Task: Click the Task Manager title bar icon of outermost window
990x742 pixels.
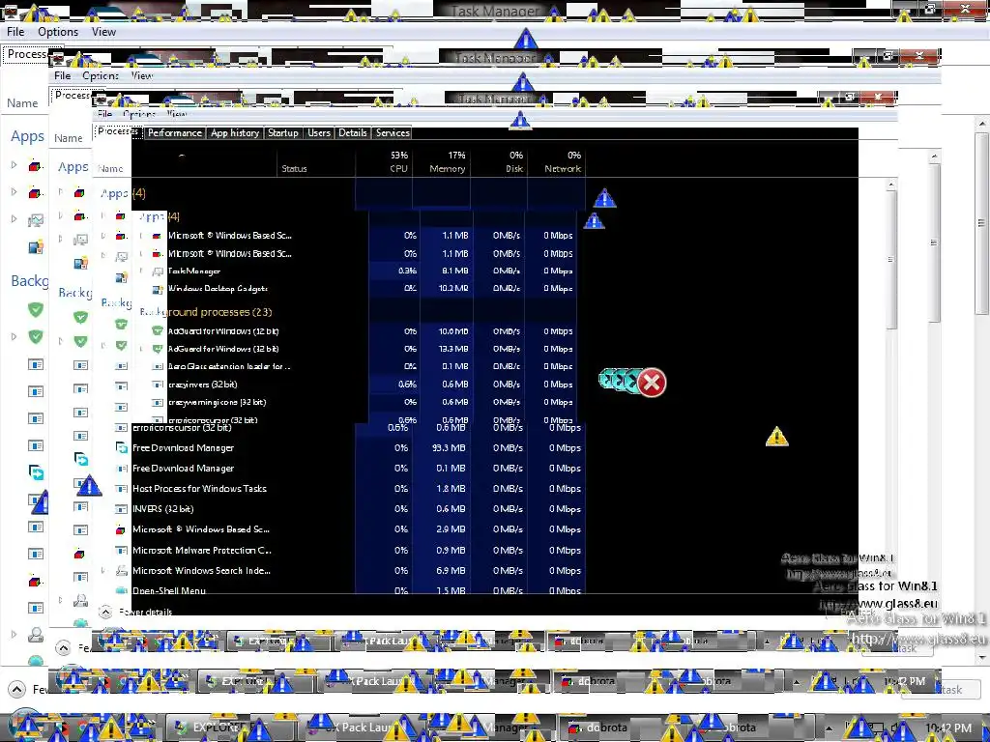Action: coord(10,10)
